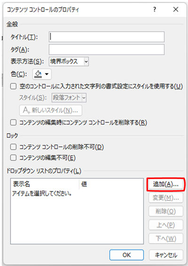Enable the style for empty control text checkbox
Image resolution: width=188 pixels, height=266 pixels.
point(13,86)
